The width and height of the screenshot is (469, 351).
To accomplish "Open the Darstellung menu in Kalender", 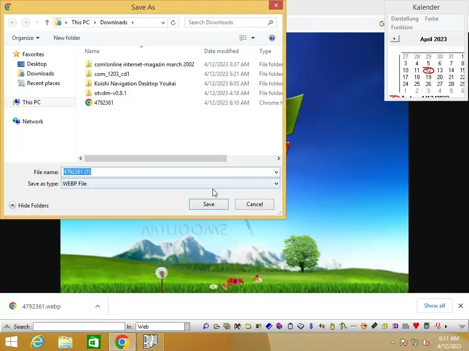I will pos(405,18).
